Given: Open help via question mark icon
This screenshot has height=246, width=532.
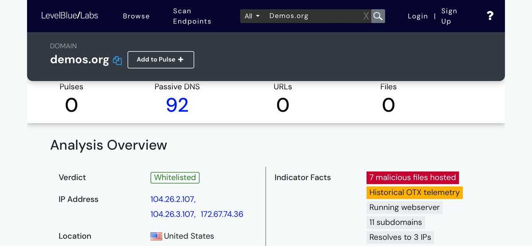Looking at the screenshot, I should 490,16.
